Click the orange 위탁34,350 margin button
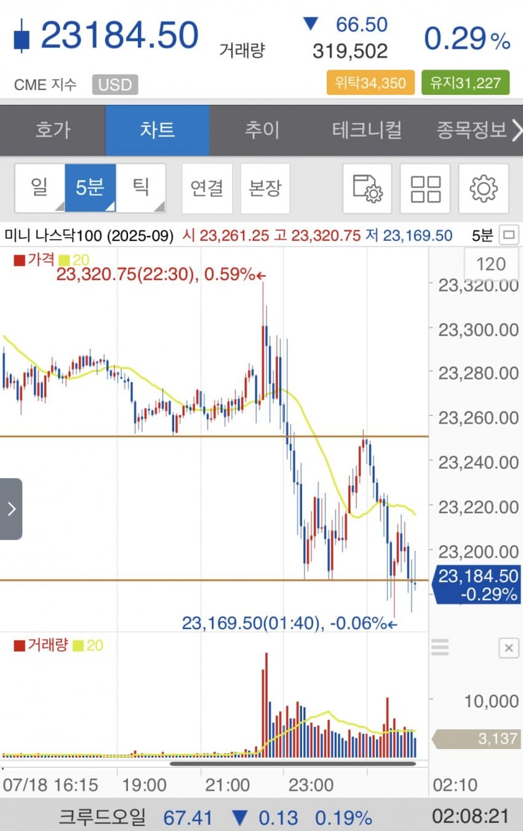The height and width of the screenshot is (831, 523). (370, 83)
